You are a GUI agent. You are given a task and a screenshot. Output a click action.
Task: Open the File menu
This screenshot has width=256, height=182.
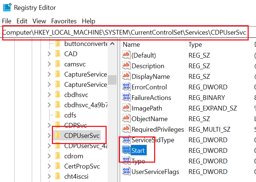click(7, 21)
